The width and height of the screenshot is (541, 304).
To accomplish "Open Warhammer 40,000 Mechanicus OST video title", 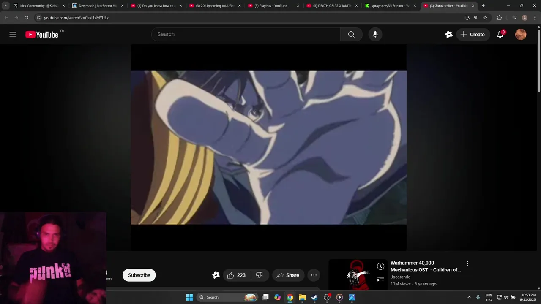I will click(x=426, y=266).
